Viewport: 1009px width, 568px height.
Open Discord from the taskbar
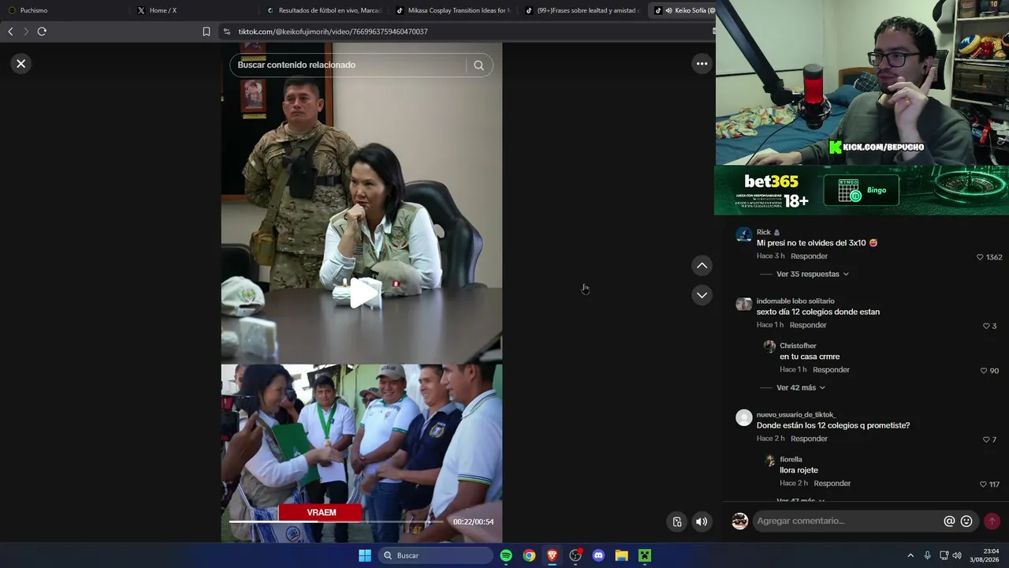coord(598,555)
